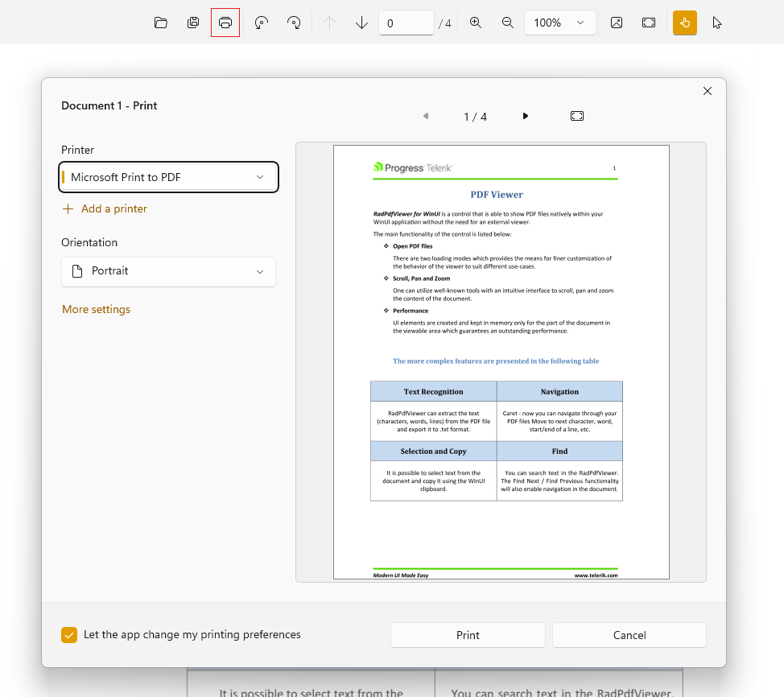Click the 'Document 1 - Print' dialog title
This screenshot has height=697, width=784.
click(x=109, y=105)
